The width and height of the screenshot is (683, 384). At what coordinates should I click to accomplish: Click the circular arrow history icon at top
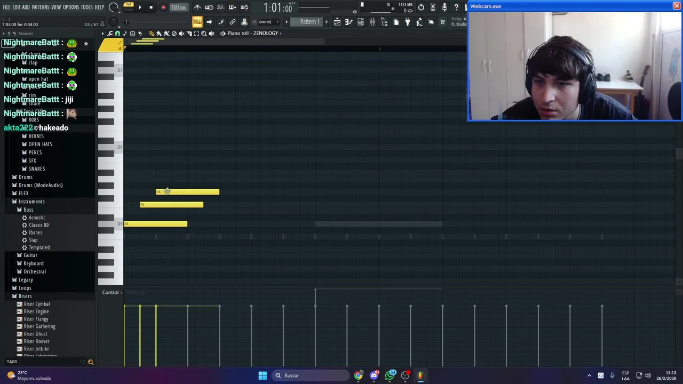(421, 7)
